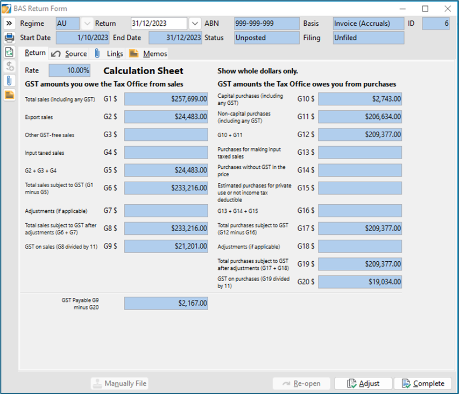Click the ID field showing 6

(x=435, y=24)
